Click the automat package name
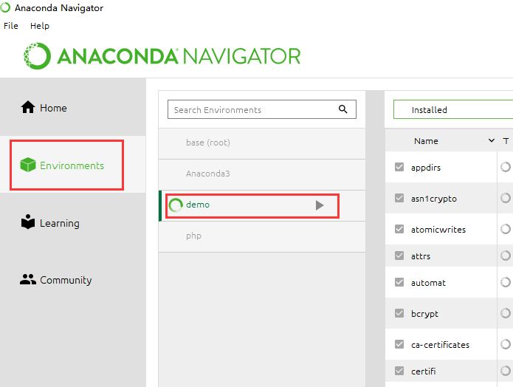 428,283
